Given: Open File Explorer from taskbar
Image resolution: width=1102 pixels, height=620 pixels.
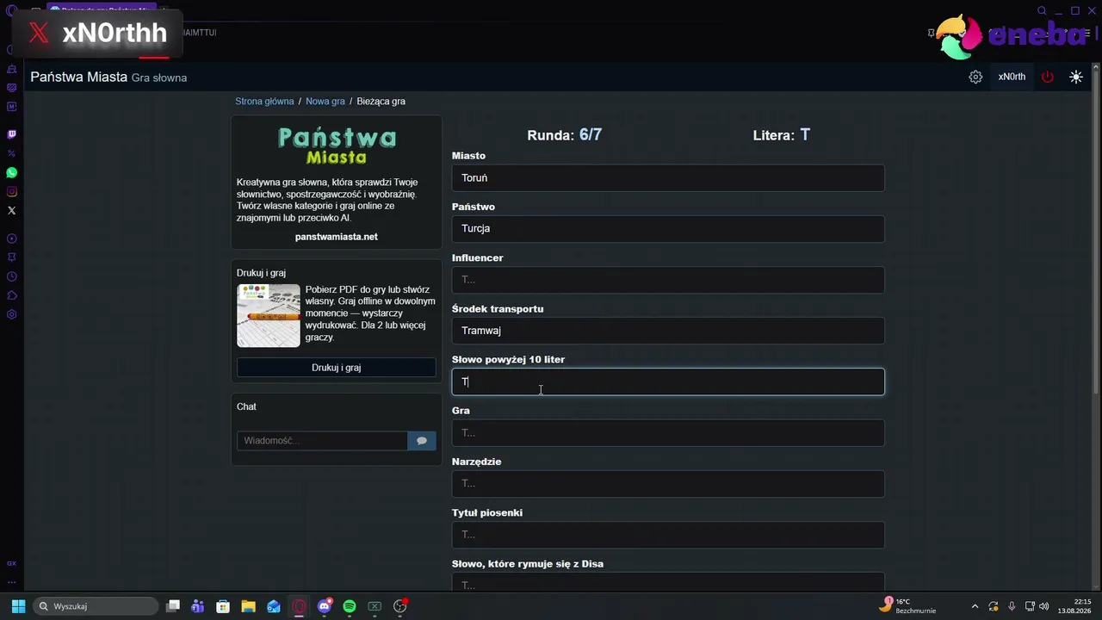Looking at the screenshot, I should pyautogui.click(x=248, y=606).
